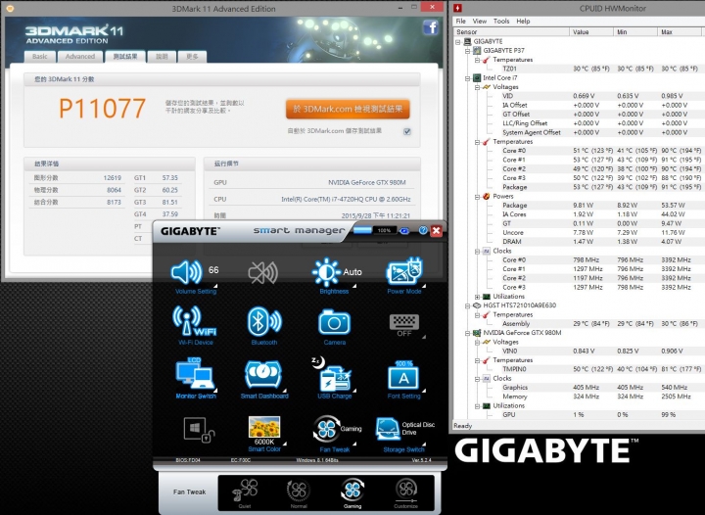
Task: Select the Customize fan mode
Action: [x=406, y=493]
